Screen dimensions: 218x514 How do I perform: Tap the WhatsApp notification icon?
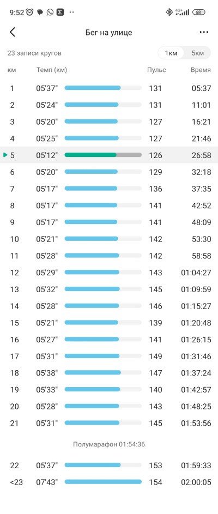point(50,13)
